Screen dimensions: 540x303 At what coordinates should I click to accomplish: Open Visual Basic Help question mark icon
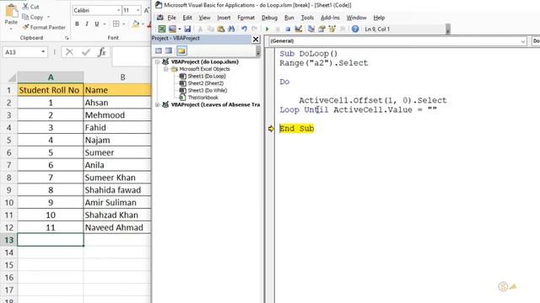click(355, 29)
